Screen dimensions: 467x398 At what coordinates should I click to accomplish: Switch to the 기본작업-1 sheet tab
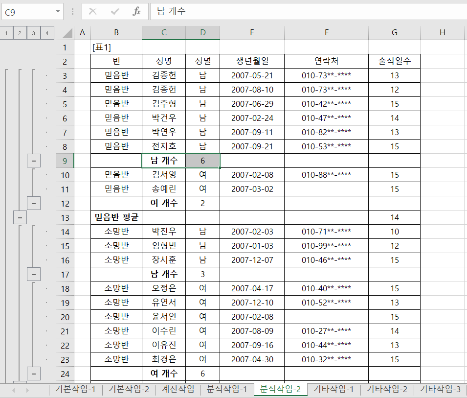(75, 389)
